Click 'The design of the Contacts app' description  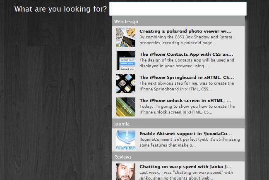187,63
